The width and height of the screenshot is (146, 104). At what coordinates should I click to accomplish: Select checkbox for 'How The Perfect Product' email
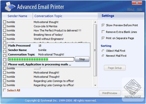coord(5,30)
